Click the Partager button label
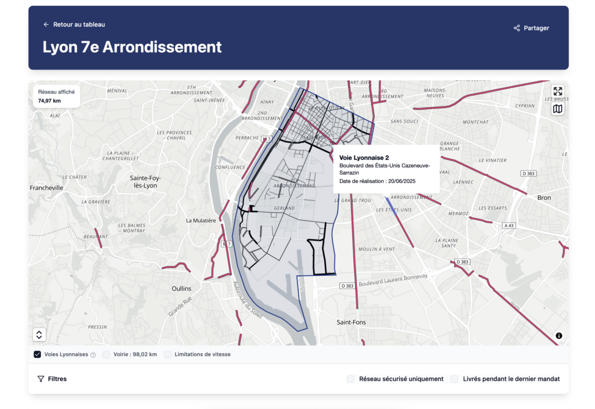595x409 pixels. click(536, 28)
